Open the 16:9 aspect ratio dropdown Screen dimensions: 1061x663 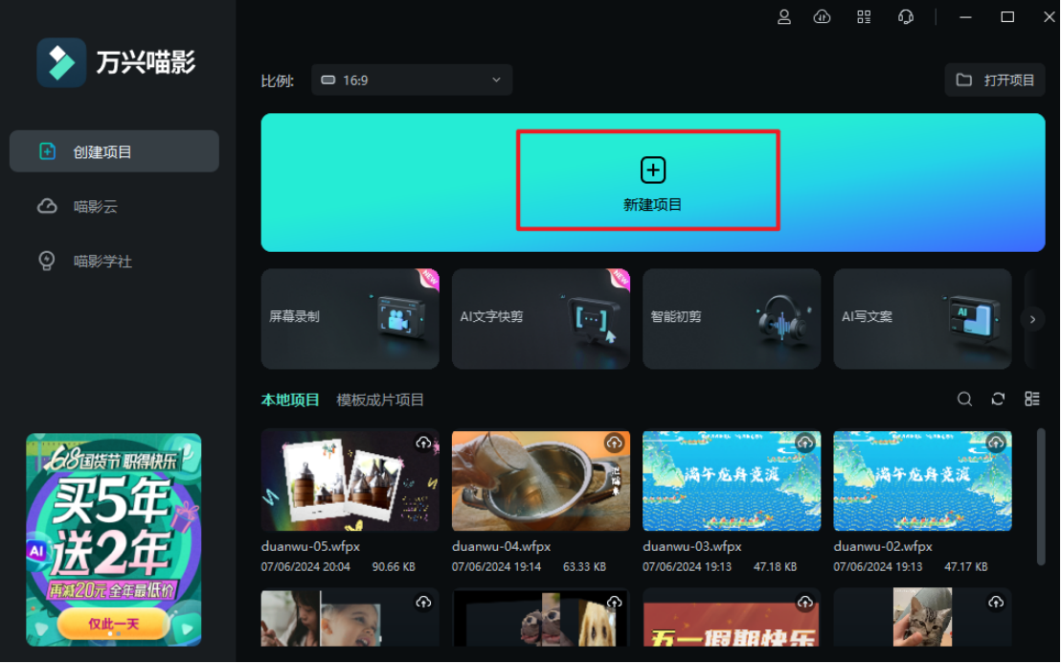coord(412,80)
